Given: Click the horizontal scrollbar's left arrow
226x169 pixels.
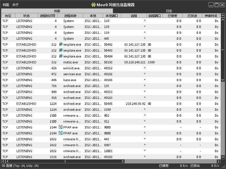Looking at the screenshot, I should [3, 161].
